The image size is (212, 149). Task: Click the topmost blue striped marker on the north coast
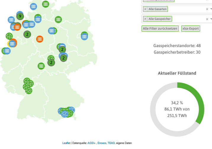tap(34, 6)
